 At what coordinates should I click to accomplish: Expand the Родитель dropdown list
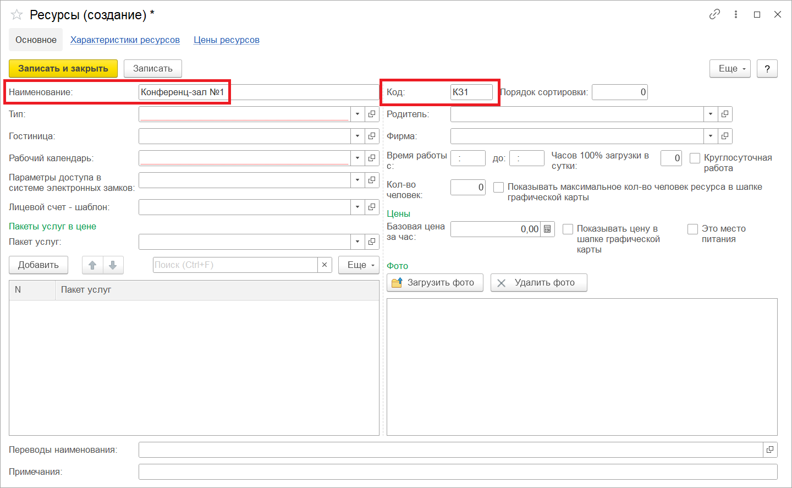coord(711,114)
